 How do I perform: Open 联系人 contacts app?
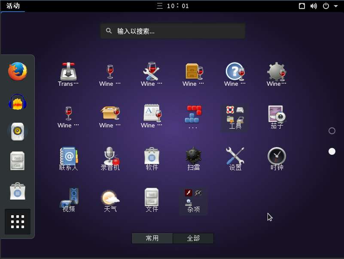tap(68, 159)
